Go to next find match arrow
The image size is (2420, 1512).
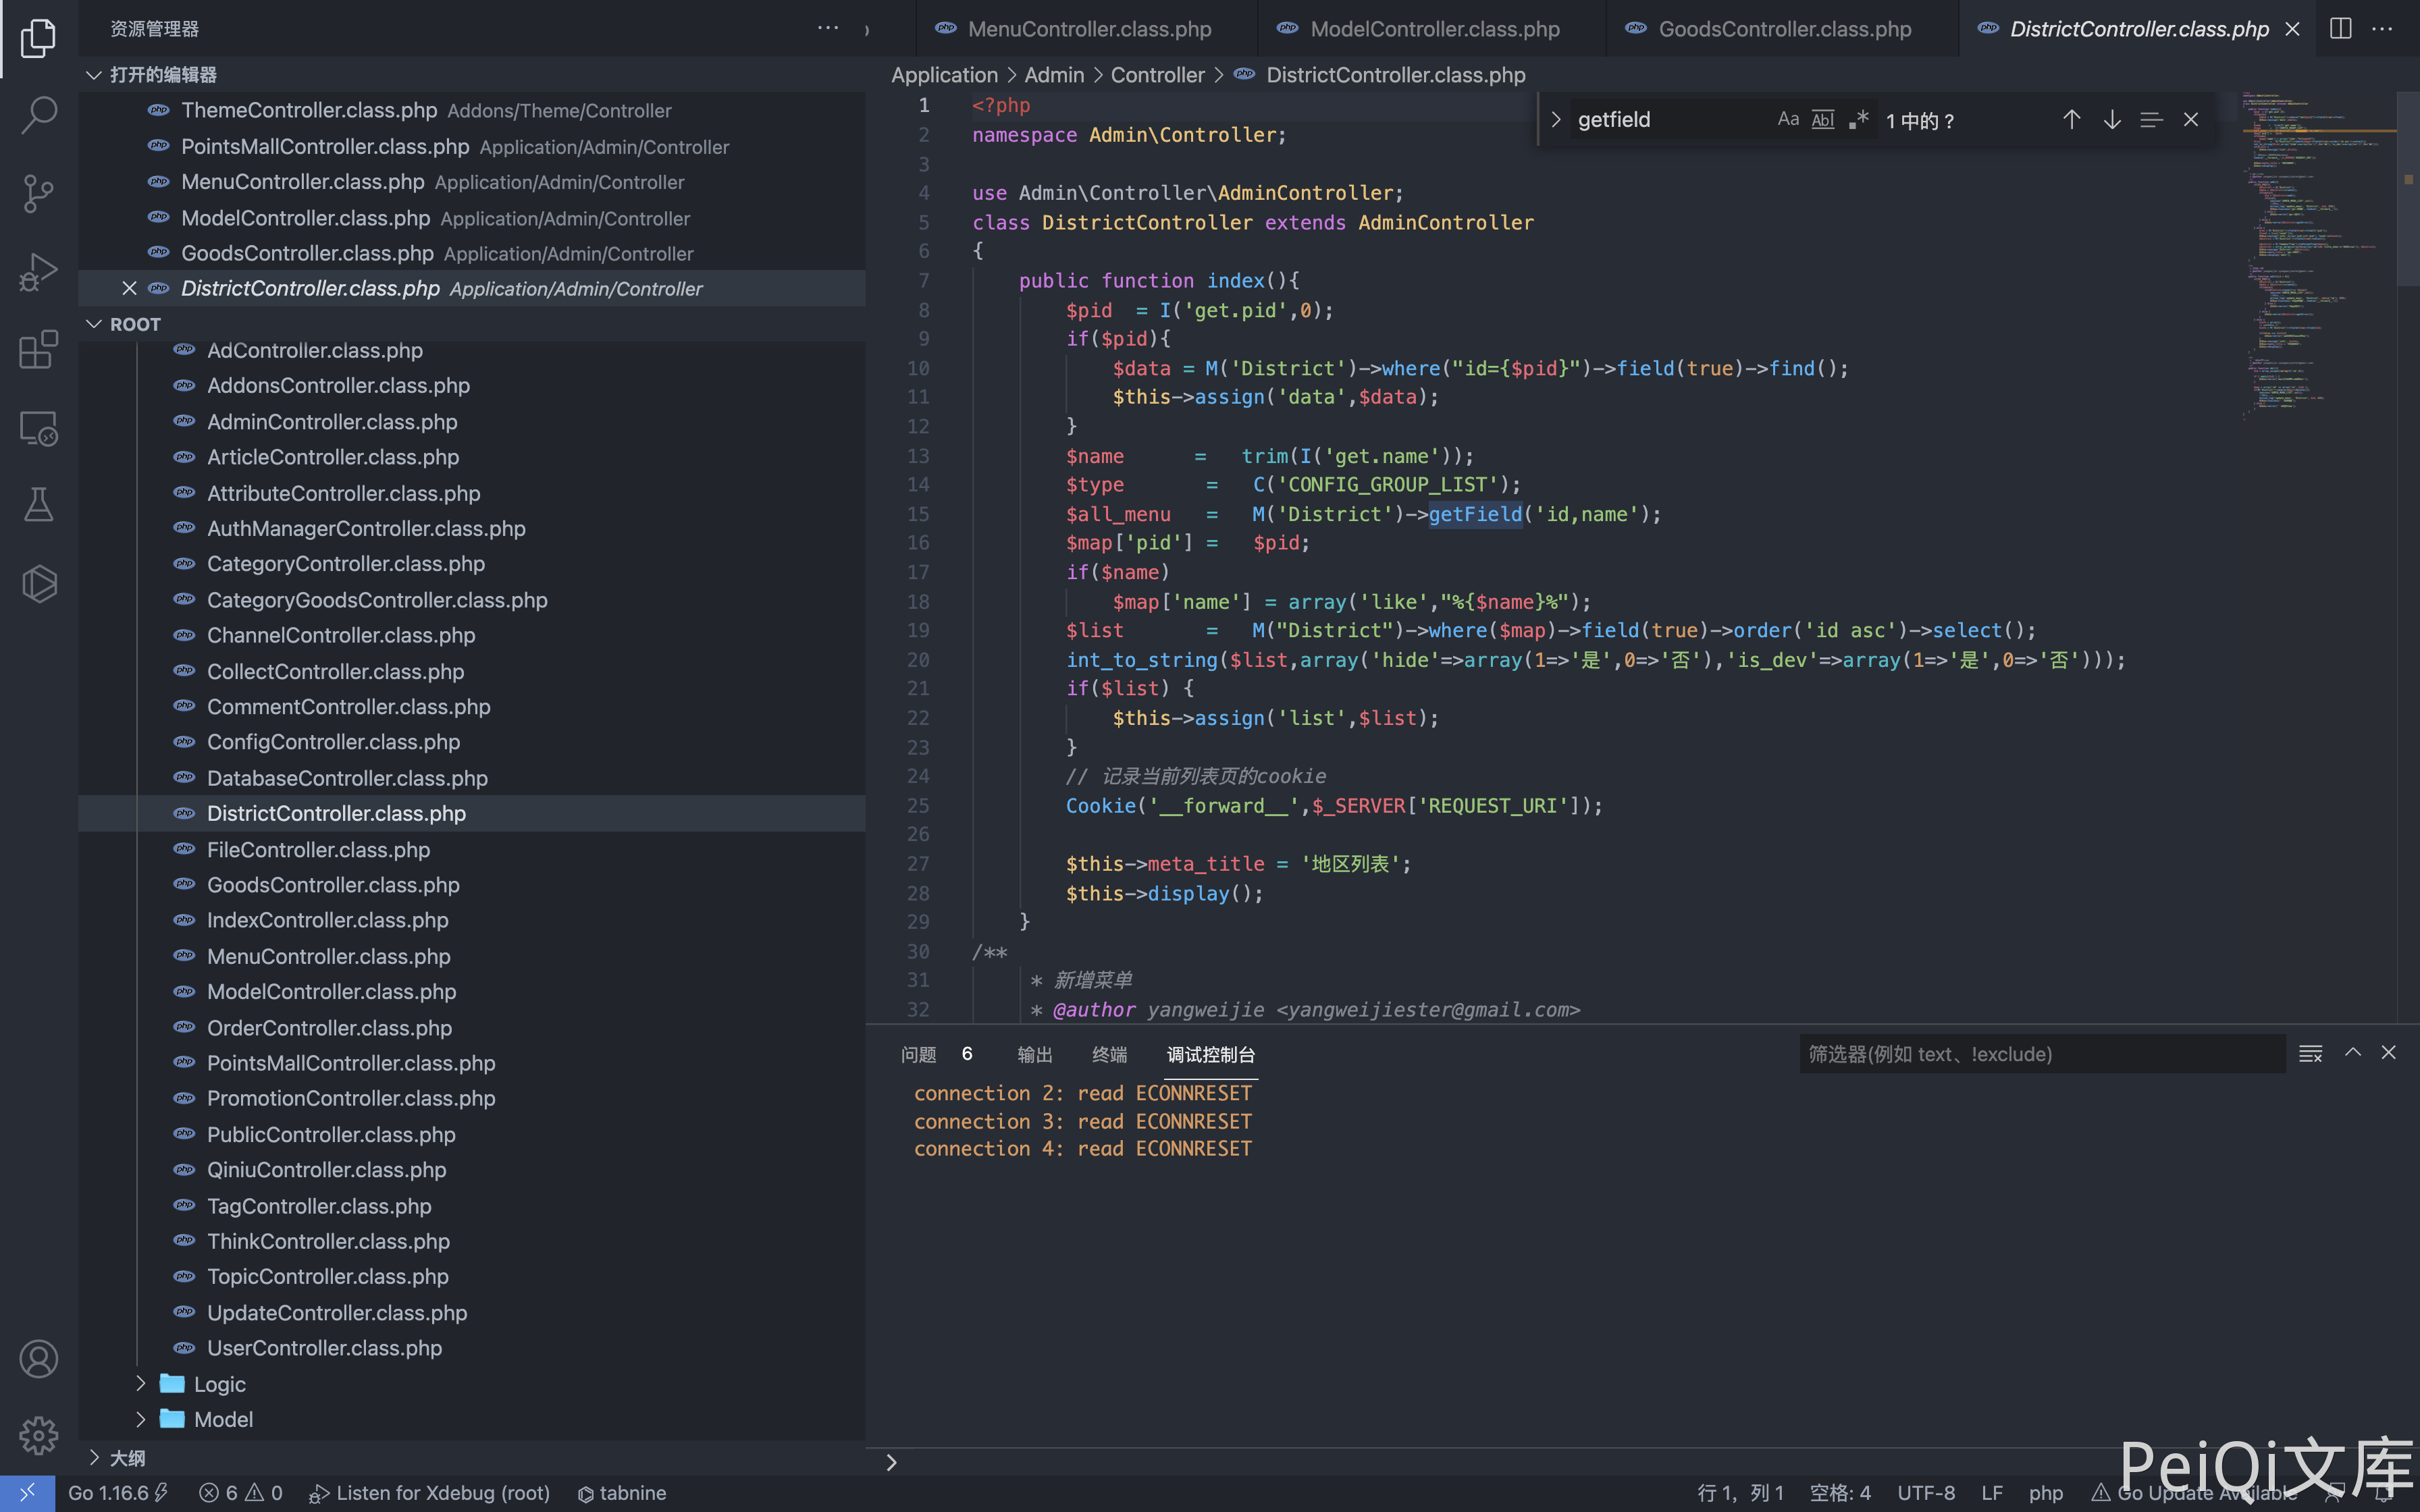pyautogui.click(x=2111, y=120)
